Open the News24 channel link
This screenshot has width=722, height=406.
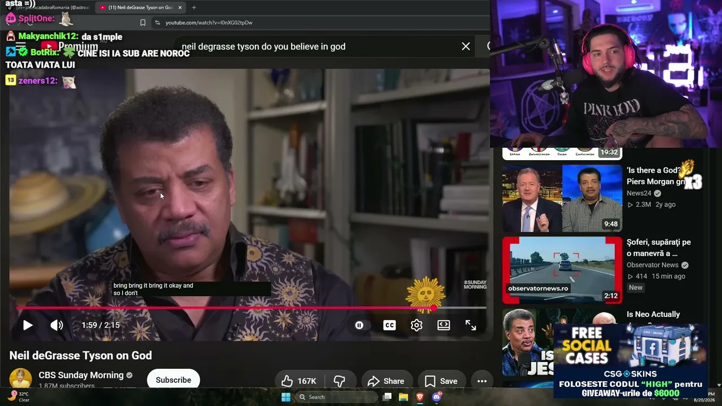coord(639,193)
